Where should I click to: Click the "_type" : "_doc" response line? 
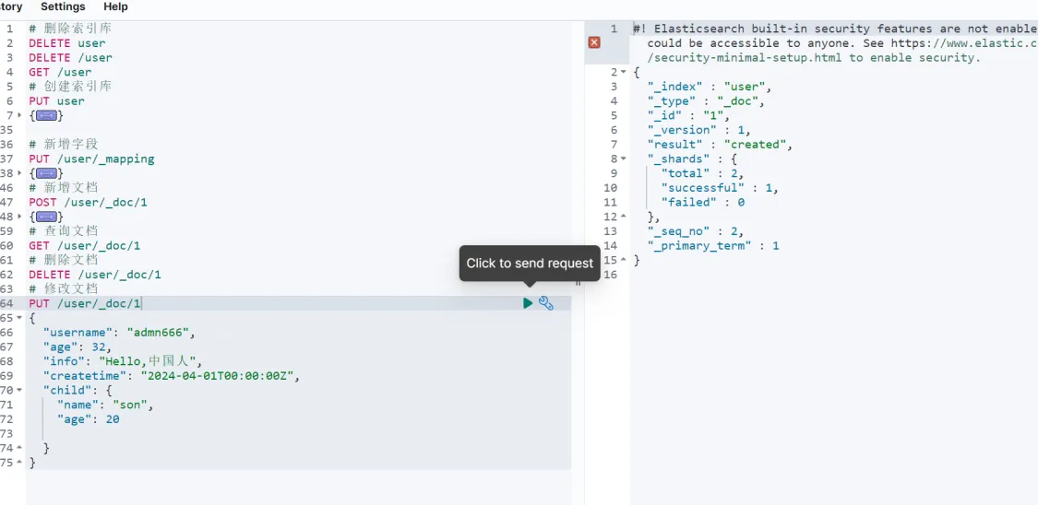[707, 101]
